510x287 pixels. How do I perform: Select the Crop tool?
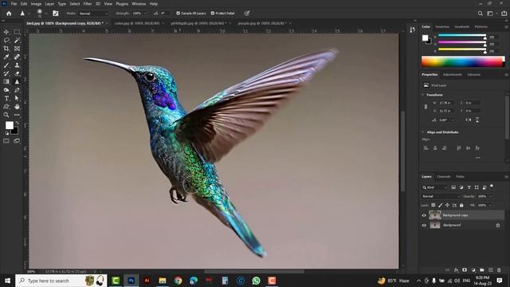click(6, 49)
